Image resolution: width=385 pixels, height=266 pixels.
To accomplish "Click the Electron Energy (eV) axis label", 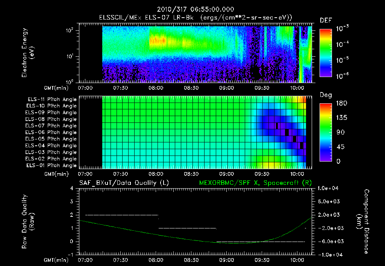I will [x=28, y=53].
